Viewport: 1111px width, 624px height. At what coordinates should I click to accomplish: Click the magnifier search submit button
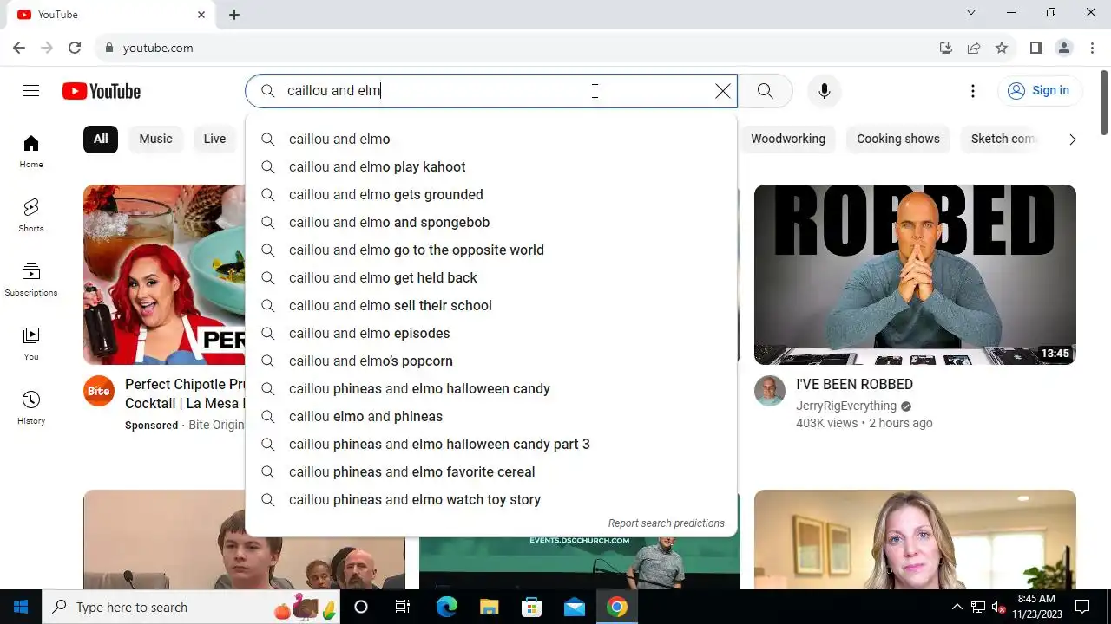(x=765, y=91)
